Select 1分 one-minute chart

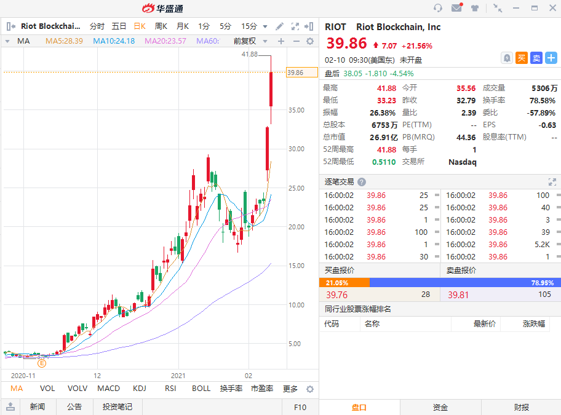tap(204, 26)
